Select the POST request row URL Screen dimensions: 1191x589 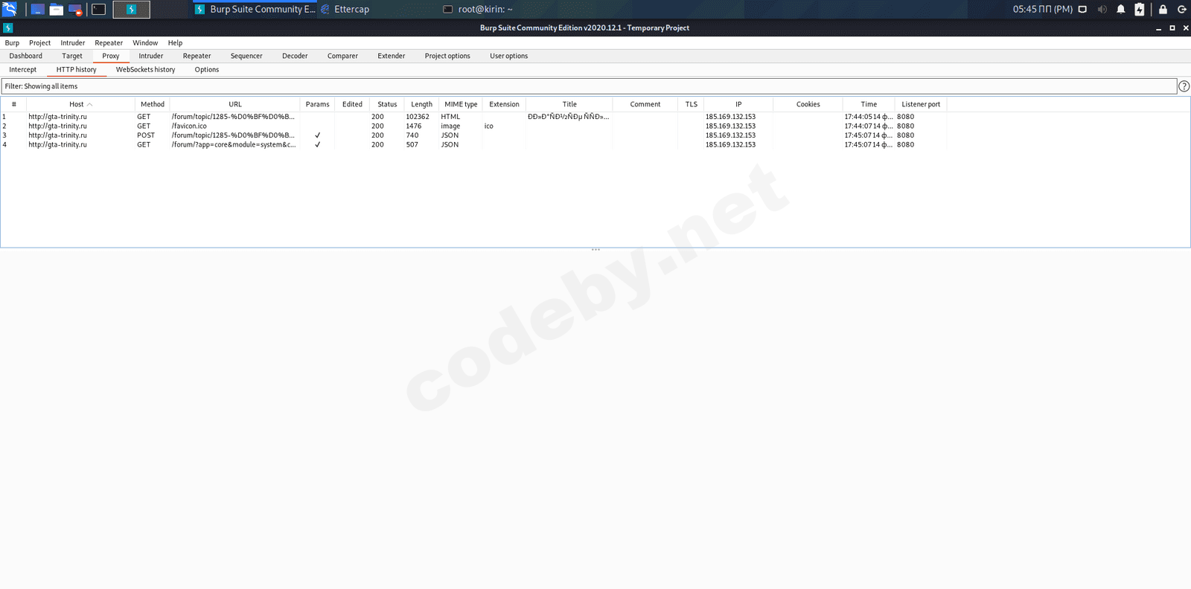(x=233, y=135)
